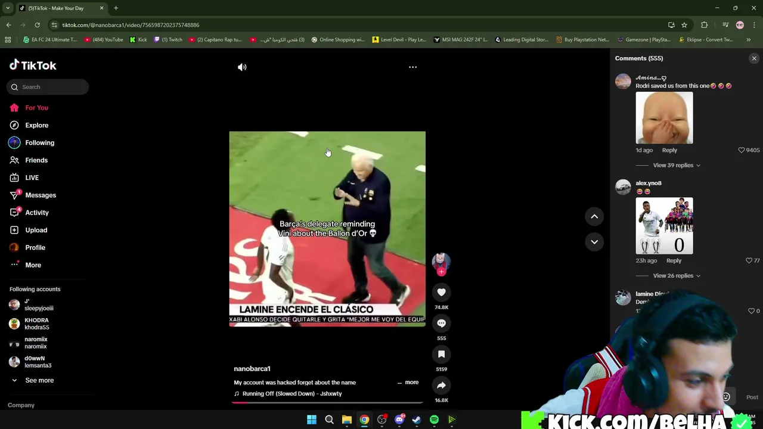Open the Explore page

click(x=36, y=125)
